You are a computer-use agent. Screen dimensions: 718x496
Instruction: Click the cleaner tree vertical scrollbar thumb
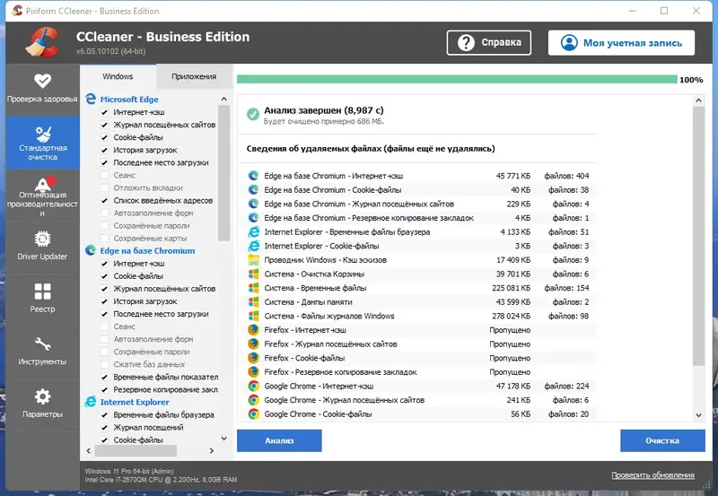coord(223,173)
